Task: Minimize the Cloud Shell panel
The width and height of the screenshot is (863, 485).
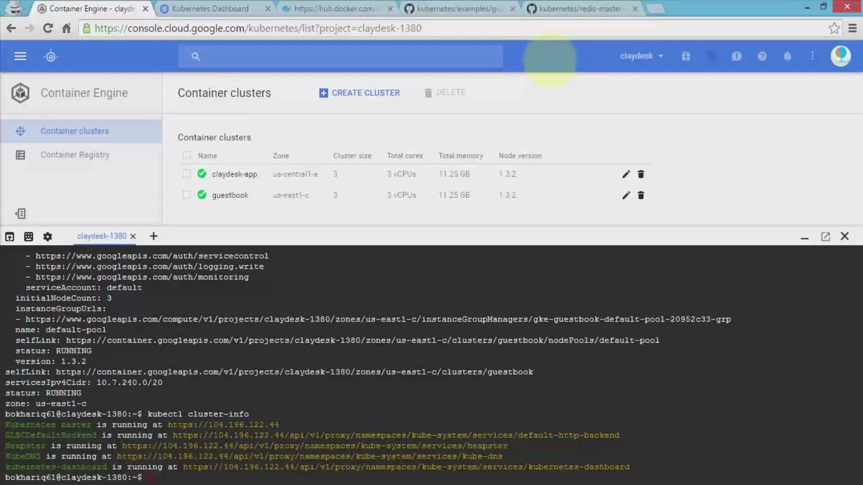Action: point(805,238)
